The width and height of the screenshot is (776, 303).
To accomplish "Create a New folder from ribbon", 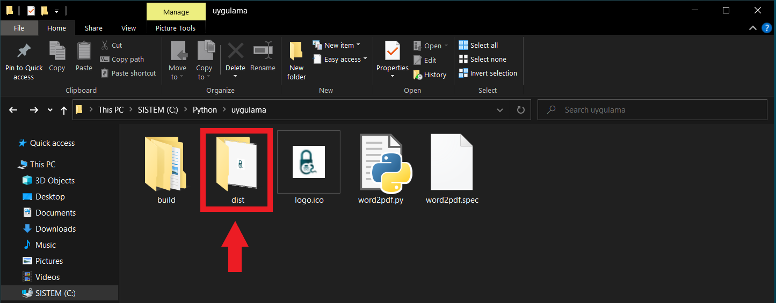I will pos(296,60).
